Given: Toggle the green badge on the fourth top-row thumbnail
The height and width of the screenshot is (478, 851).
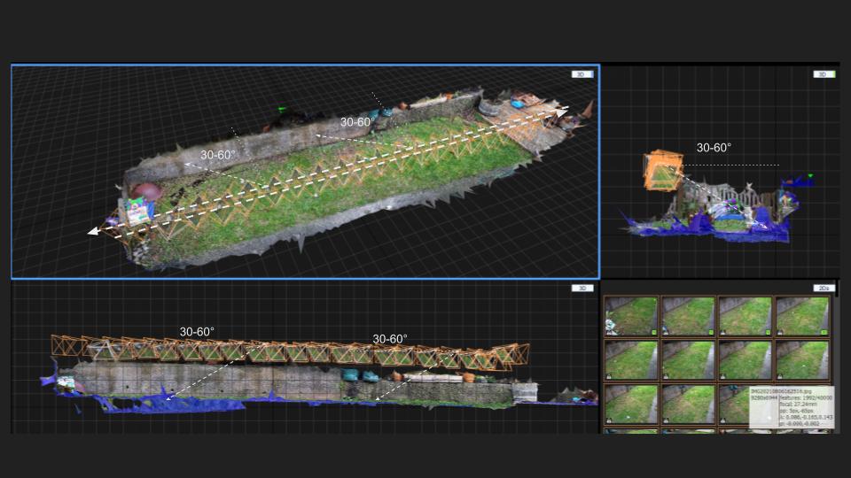Looking at the screenshot, I should pyautogui.click(x=824, y=332).
